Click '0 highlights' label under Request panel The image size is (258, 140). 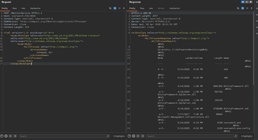(x=119, y=136)
